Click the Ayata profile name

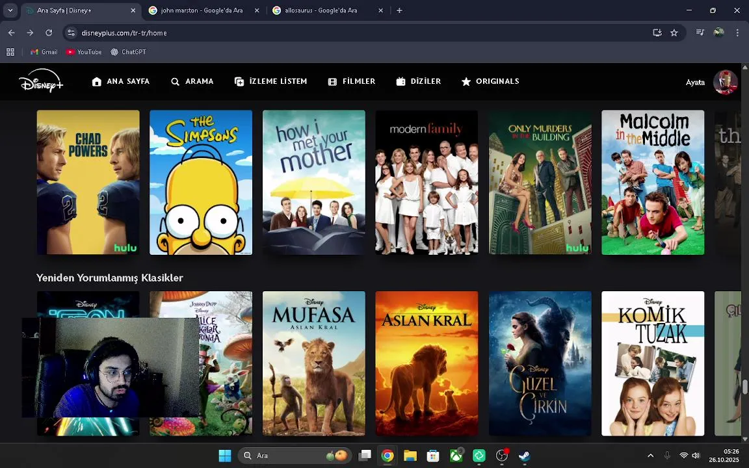pos(695,82)
